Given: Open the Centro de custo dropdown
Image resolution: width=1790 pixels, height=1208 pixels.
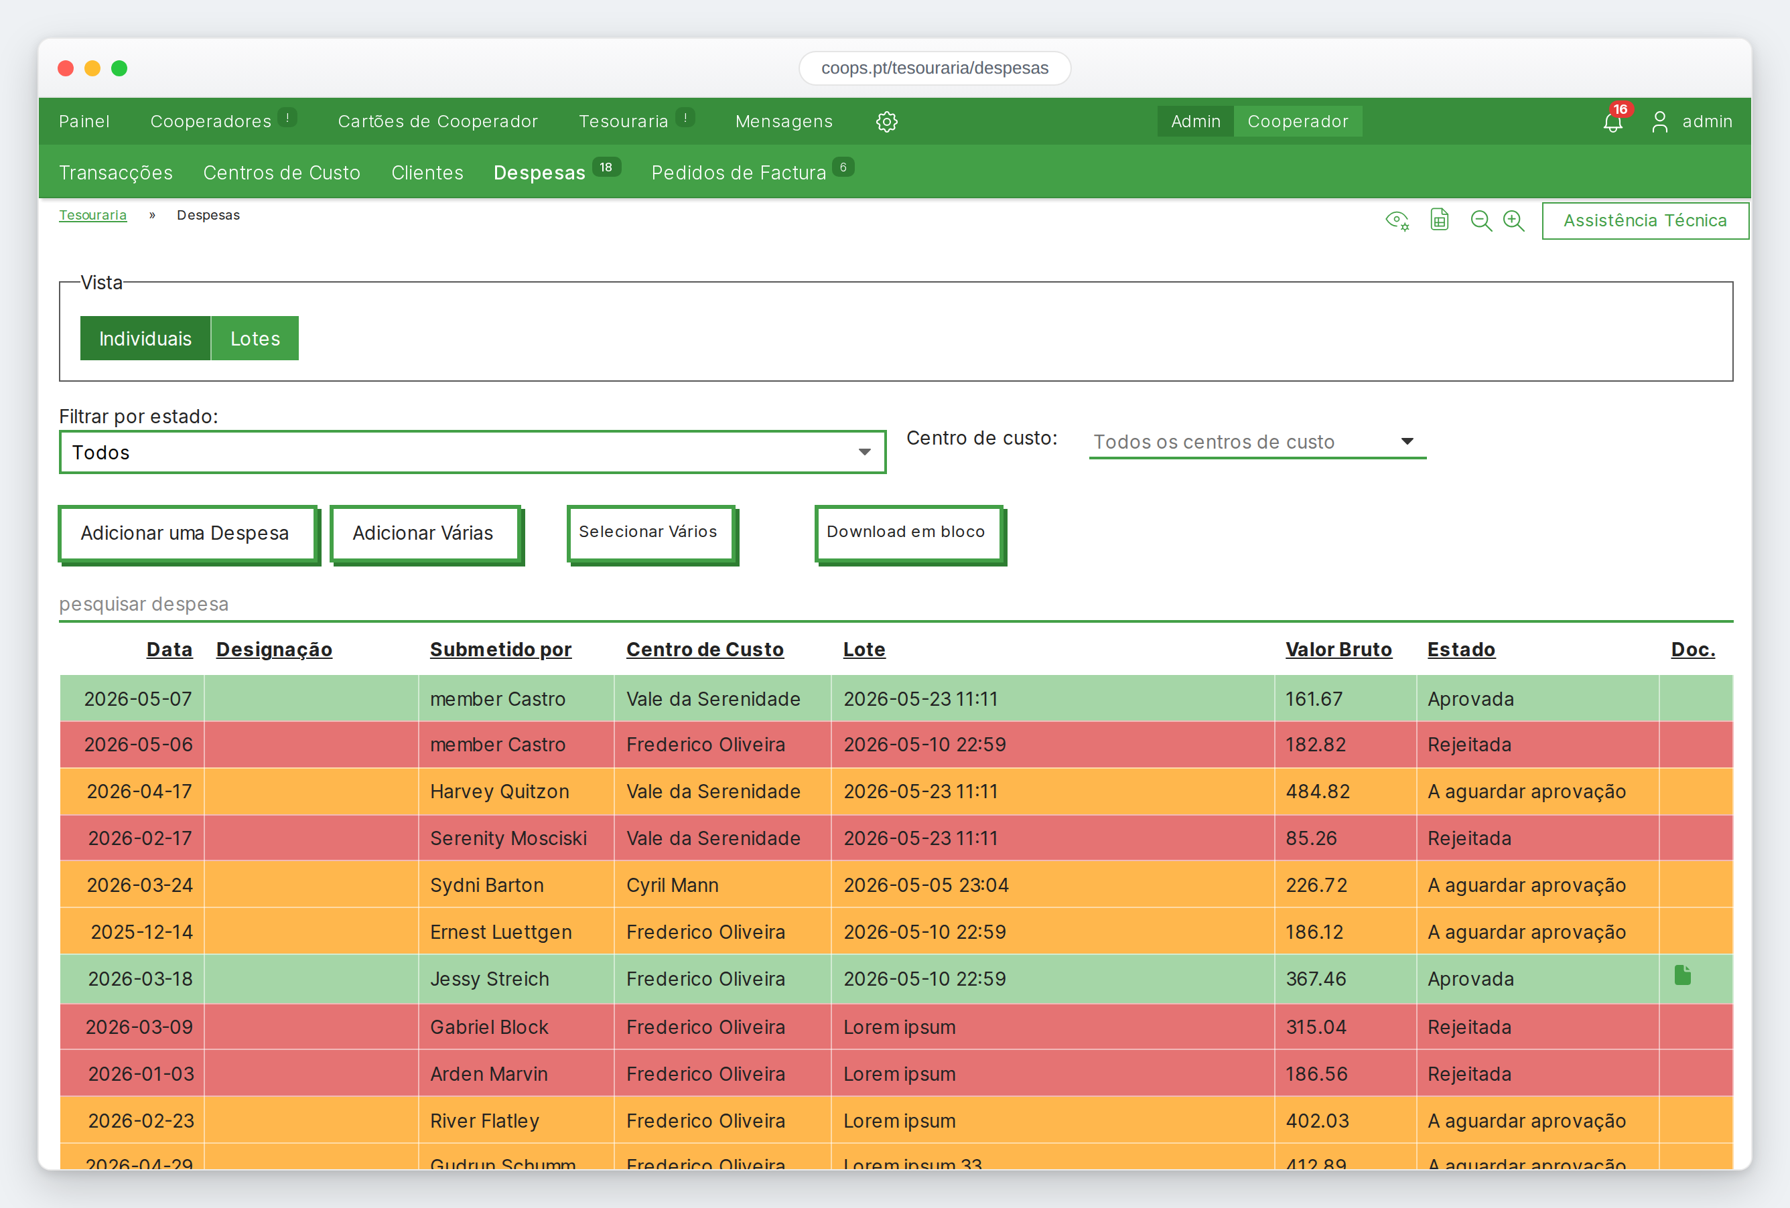Looking at the screenshot, I should click(1257, 442).
